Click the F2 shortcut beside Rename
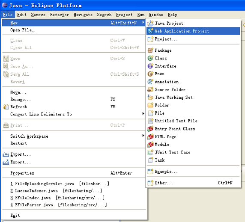 pos(113,99)
